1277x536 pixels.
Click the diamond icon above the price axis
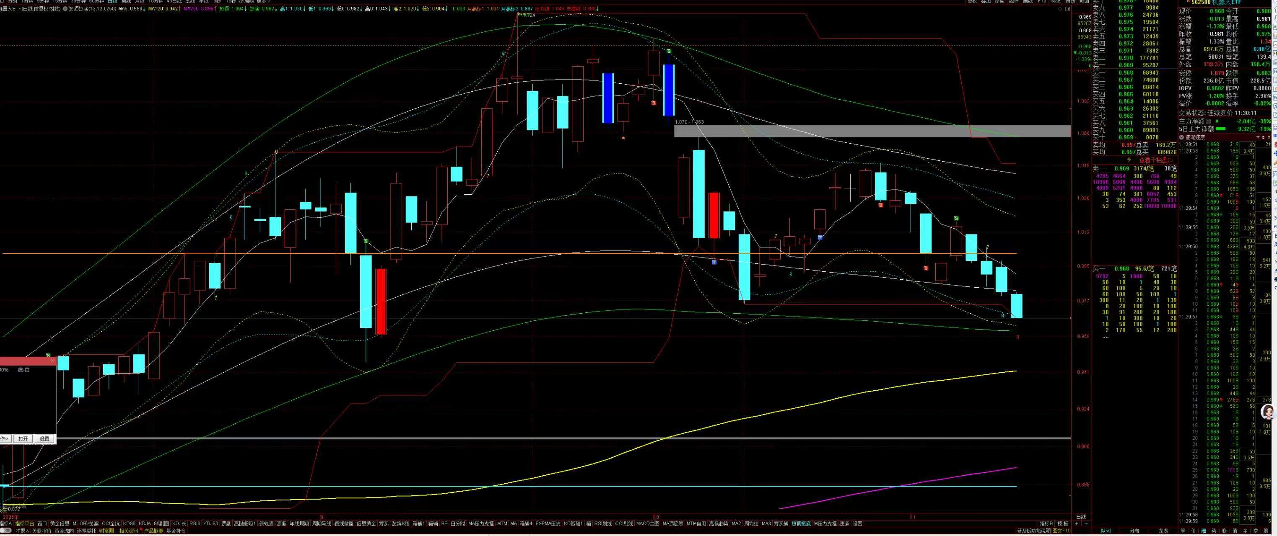click(x=1060, y=9)
